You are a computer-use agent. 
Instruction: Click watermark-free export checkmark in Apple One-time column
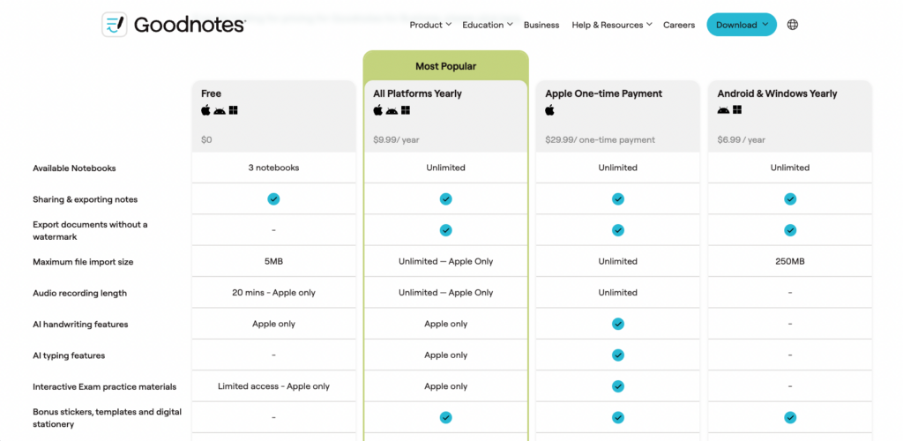pos(618,230)
